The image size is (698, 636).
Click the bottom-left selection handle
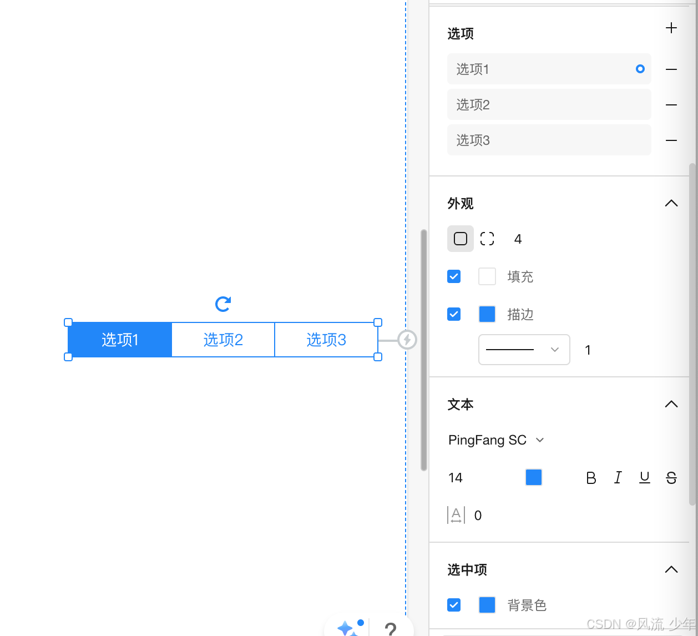68,357
